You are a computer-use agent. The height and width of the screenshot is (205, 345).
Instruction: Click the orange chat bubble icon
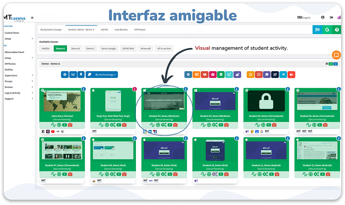[x=336, y=55]
